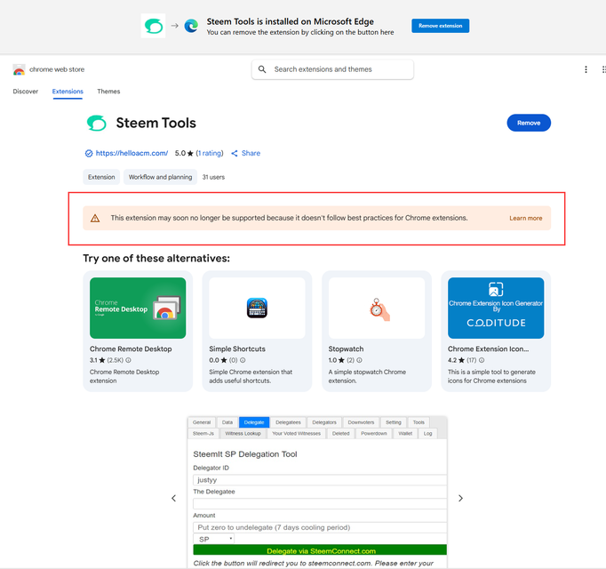Click info icon next to 4.2 rating

[482, 360]
